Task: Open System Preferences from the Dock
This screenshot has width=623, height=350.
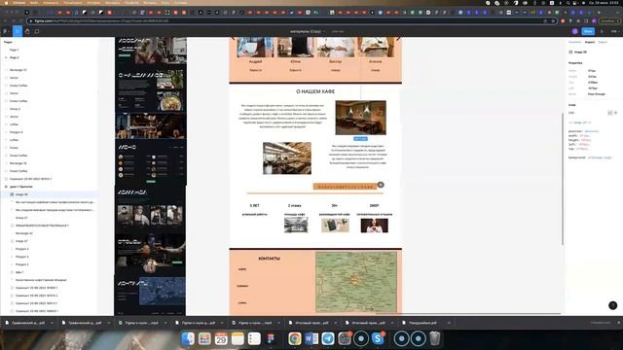Action: [345, 338]
